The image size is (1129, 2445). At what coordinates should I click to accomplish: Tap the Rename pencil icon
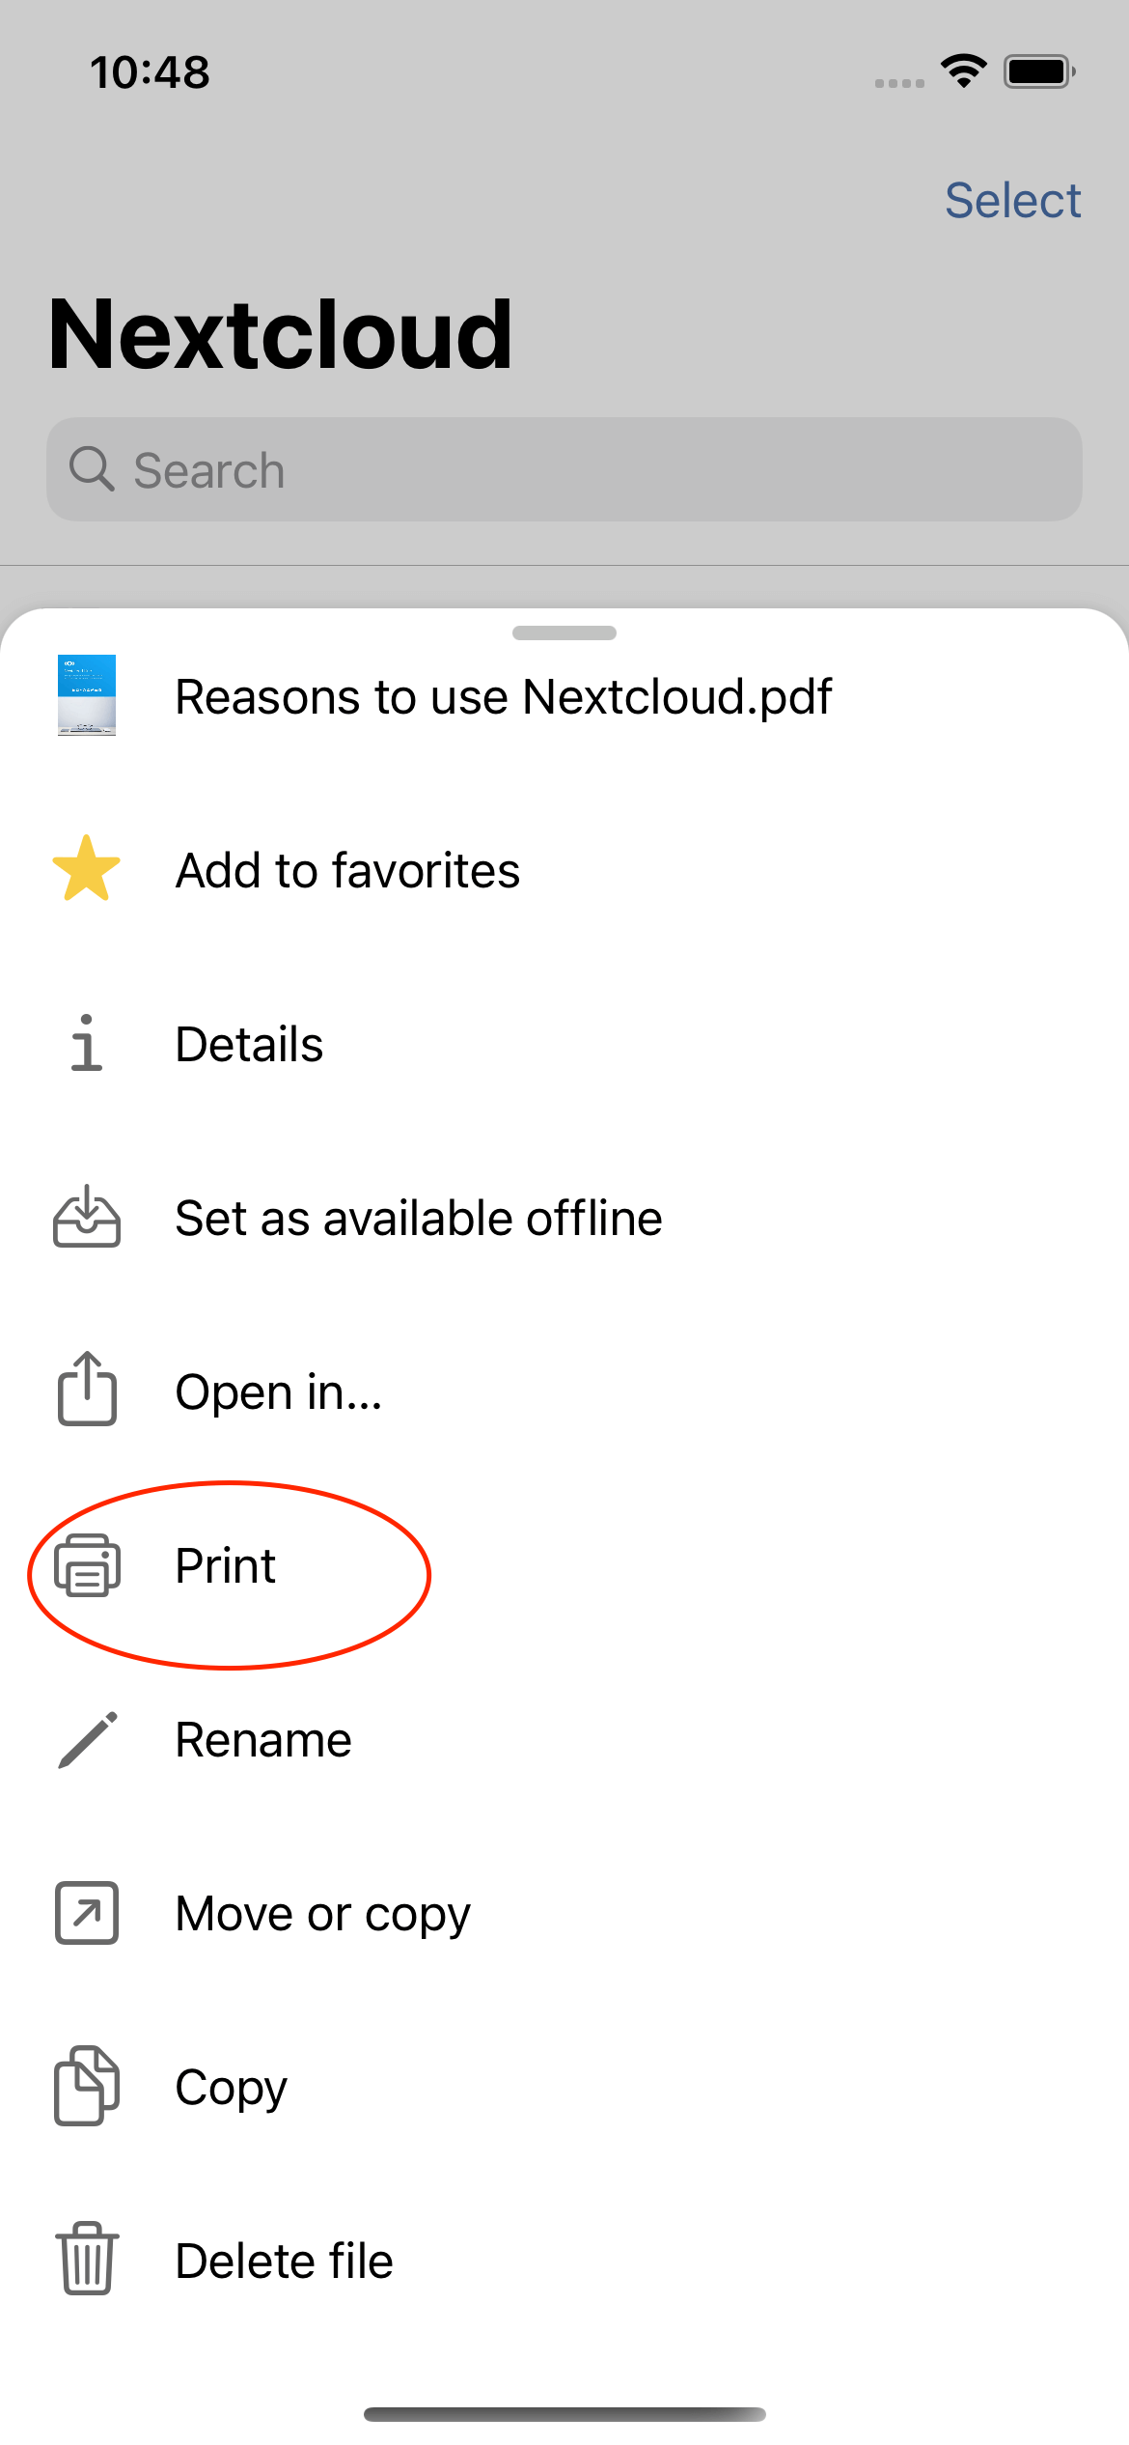(87, 1739)
